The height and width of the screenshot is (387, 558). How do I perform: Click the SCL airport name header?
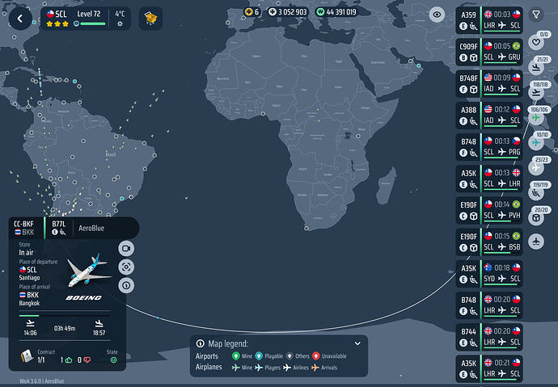coord(57,15)
